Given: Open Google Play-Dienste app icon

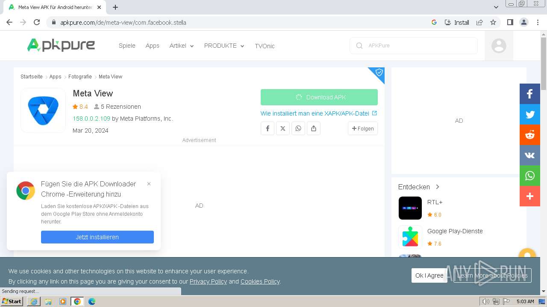Looking at the screenshot, I should 410,237.
